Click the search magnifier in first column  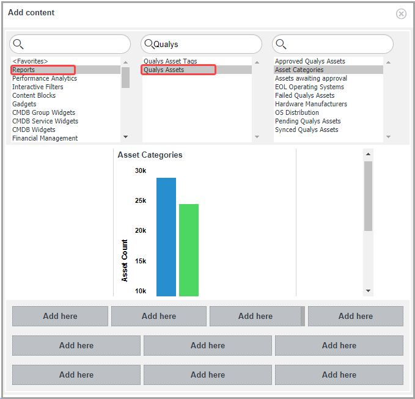pos(18,44)
